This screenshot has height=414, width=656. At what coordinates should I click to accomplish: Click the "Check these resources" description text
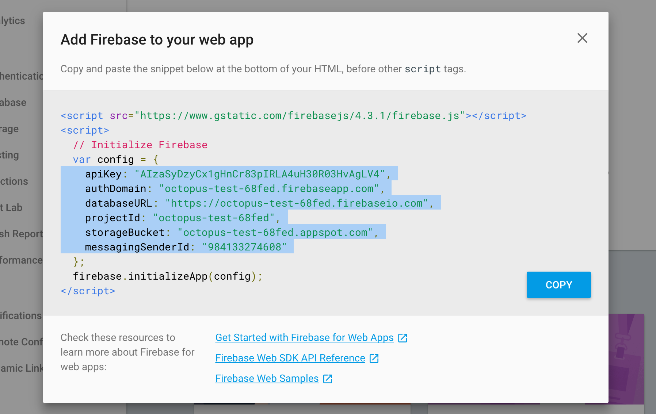127,352
